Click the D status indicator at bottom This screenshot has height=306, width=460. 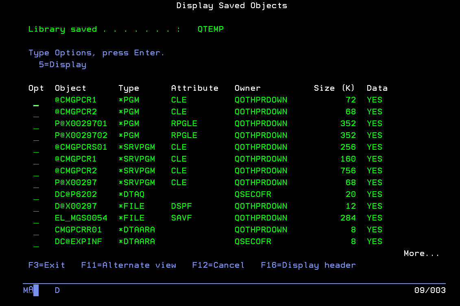point(57,290)
